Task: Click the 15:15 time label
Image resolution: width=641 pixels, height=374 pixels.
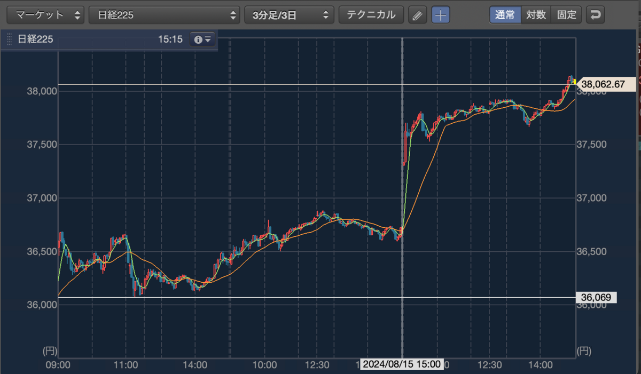Action: pos(170,39)
